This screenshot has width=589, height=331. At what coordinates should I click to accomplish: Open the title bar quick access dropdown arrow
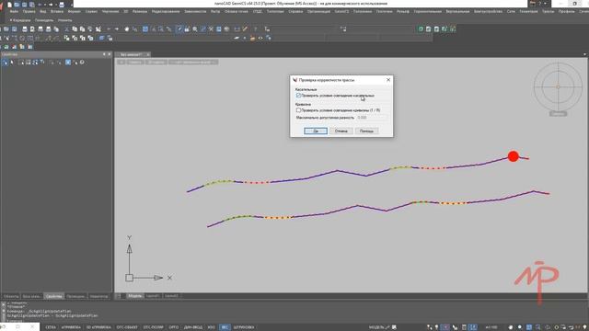coord(71,5)
